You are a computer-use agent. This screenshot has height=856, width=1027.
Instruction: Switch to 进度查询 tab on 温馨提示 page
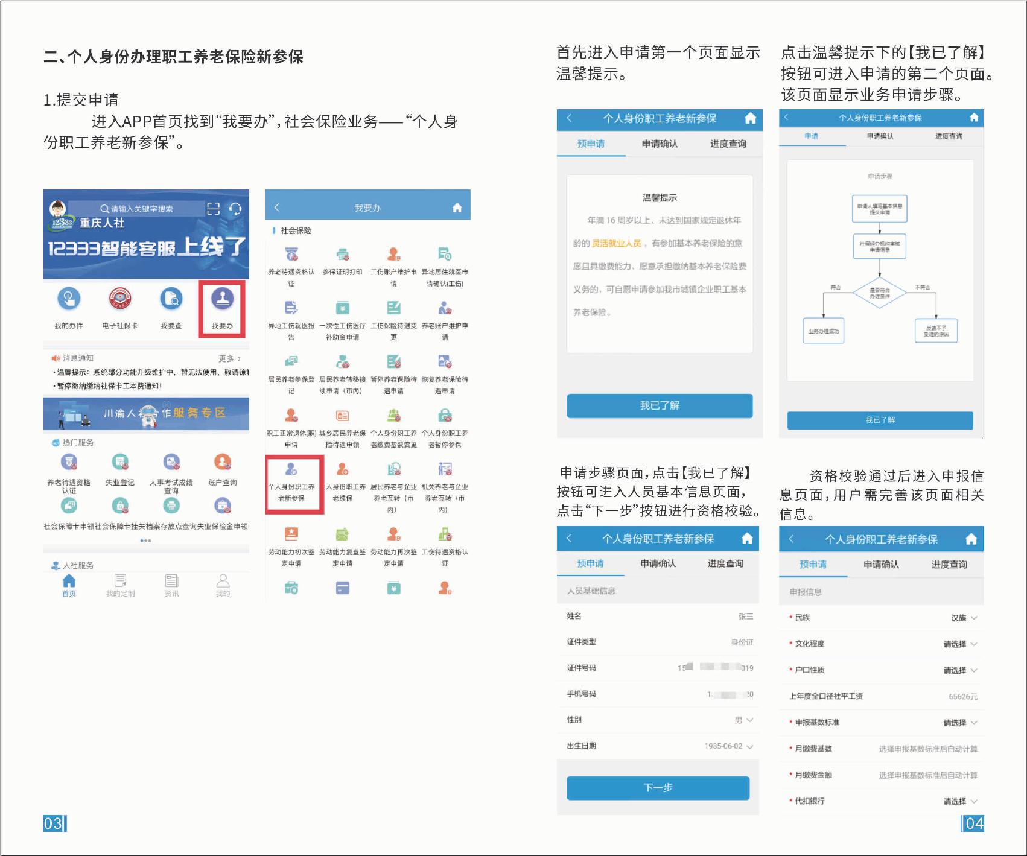pos(728,144)
